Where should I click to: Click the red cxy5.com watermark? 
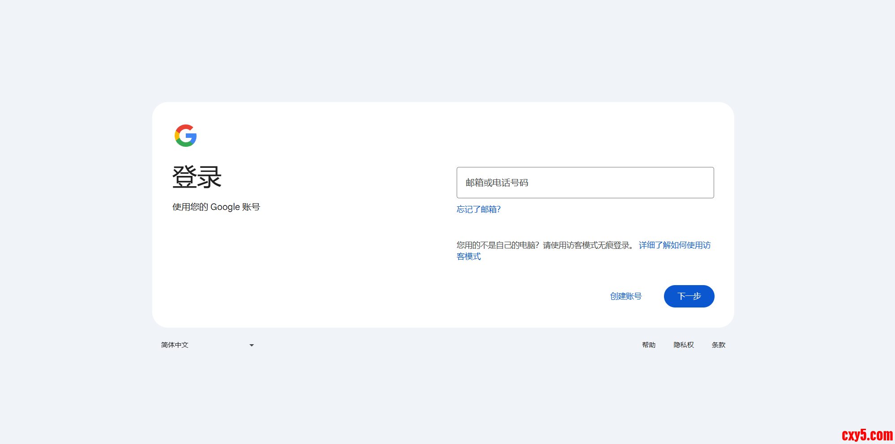click(x=867, y=435)
